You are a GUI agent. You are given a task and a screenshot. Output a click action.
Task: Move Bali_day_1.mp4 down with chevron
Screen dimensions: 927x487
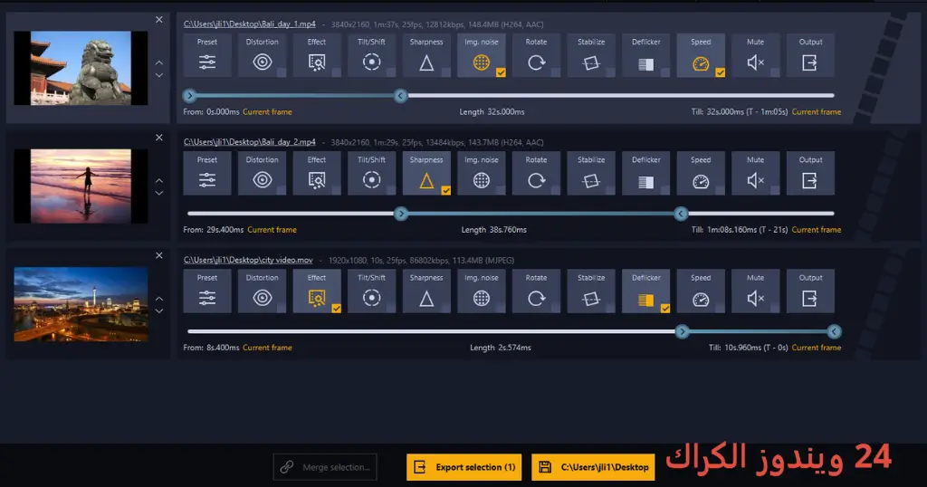159,76
